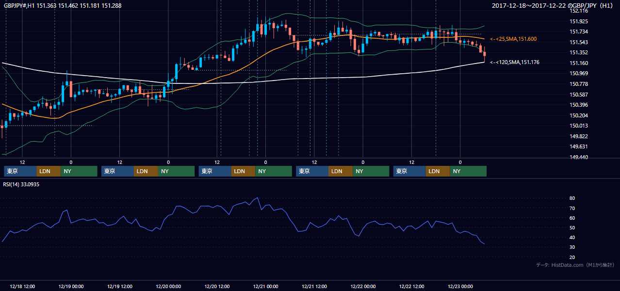The height and width of the screenshot is (291, 620).
Task: Click RSI scale level 40
Action: [x=572, y=237]
